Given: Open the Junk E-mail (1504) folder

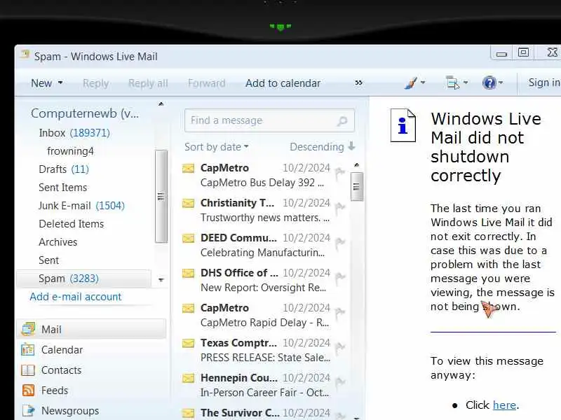Looking at the screenshot, I should 81,206.
